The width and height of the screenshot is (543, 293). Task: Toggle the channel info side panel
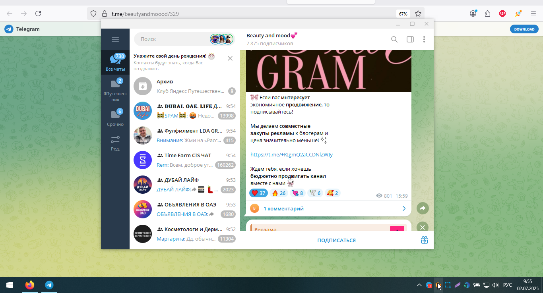coord(410,39)
